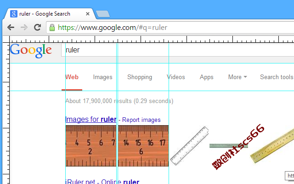The image size is (294, 184).
Task: Select the 'ruler - Google Search' tab
Action: point(50,14)
